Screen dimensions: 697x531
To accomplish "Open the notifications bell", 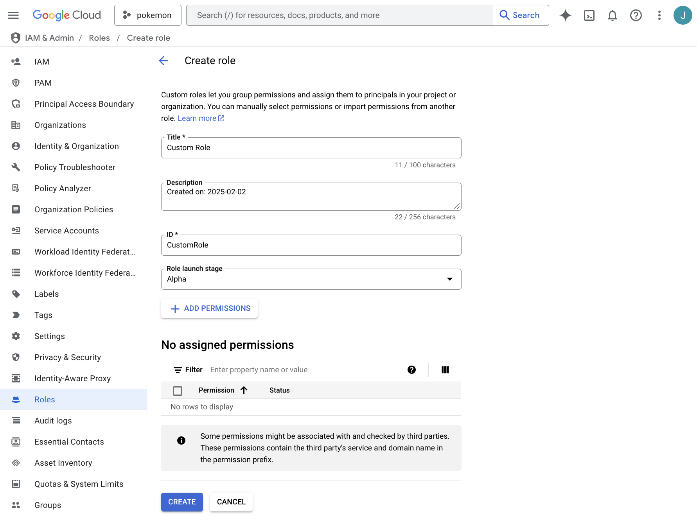I will pyautogui.click(x=613, y=15).
